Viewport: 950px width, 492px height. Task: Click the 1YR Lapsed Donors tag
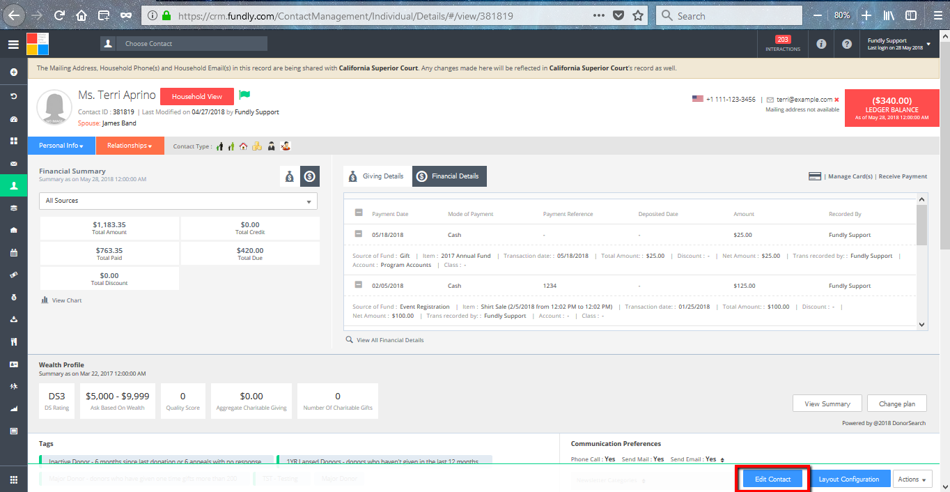(384, 461)
